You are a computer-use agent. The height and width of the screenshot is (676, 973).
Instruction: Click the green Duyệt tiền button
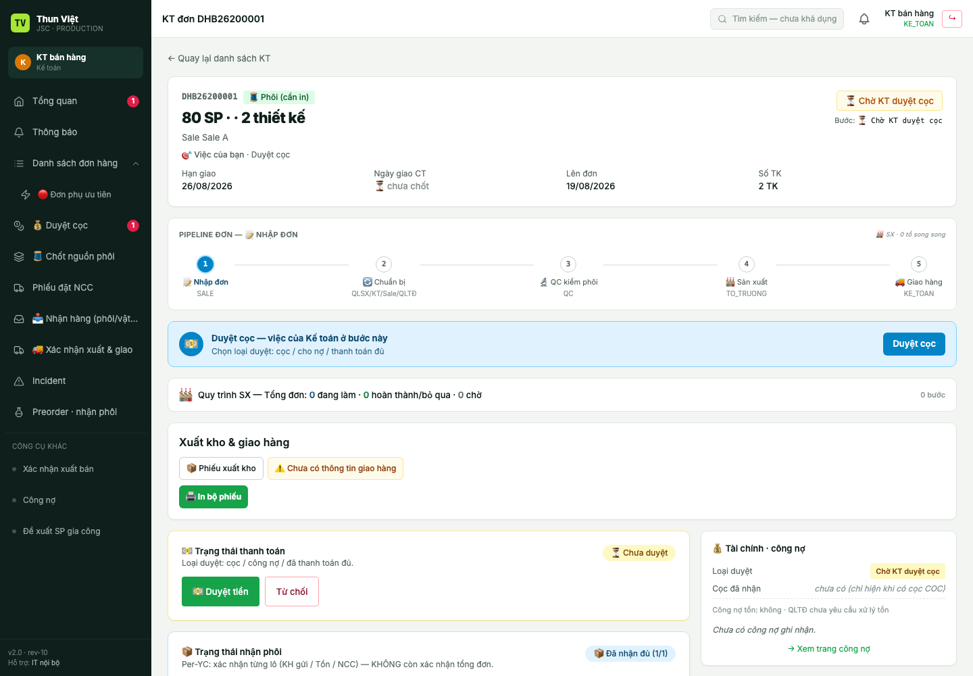220,591
